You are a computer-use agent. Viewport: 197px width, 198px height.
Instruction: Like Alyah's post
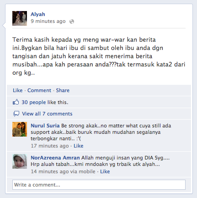[x=18, y=90]
